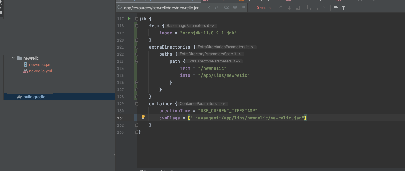Image resolution: width=405 pixels, height=171 pixels.
Task: Click the newrelic folder icon
Action: [19, 58]
